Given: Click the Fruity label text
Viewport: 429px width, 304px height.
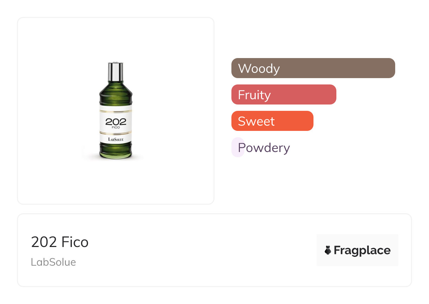Looking at the screenshot, I should pyautogui.click(x=254, y=95).
